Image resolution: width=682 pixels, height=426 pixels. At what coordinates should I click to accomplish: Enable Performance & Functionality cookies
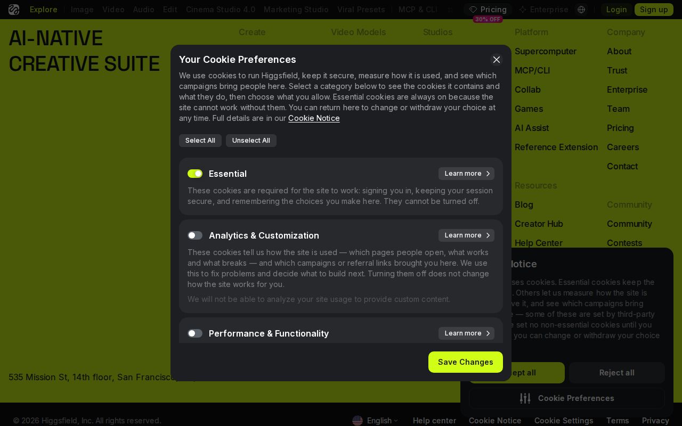[195, 333]
